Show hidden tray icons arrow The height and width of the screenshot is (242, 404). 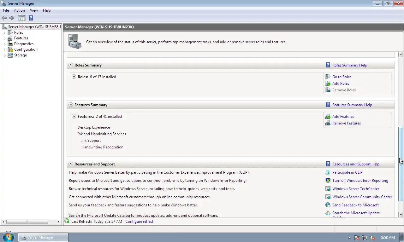point(349,238)
